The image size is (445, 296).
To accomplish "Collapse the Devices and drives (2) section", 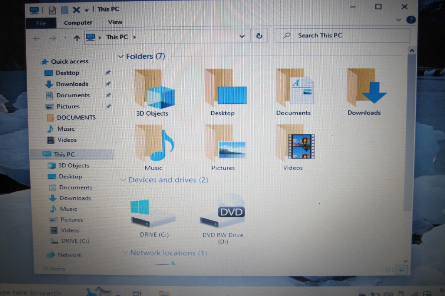I will pos(123,180).
